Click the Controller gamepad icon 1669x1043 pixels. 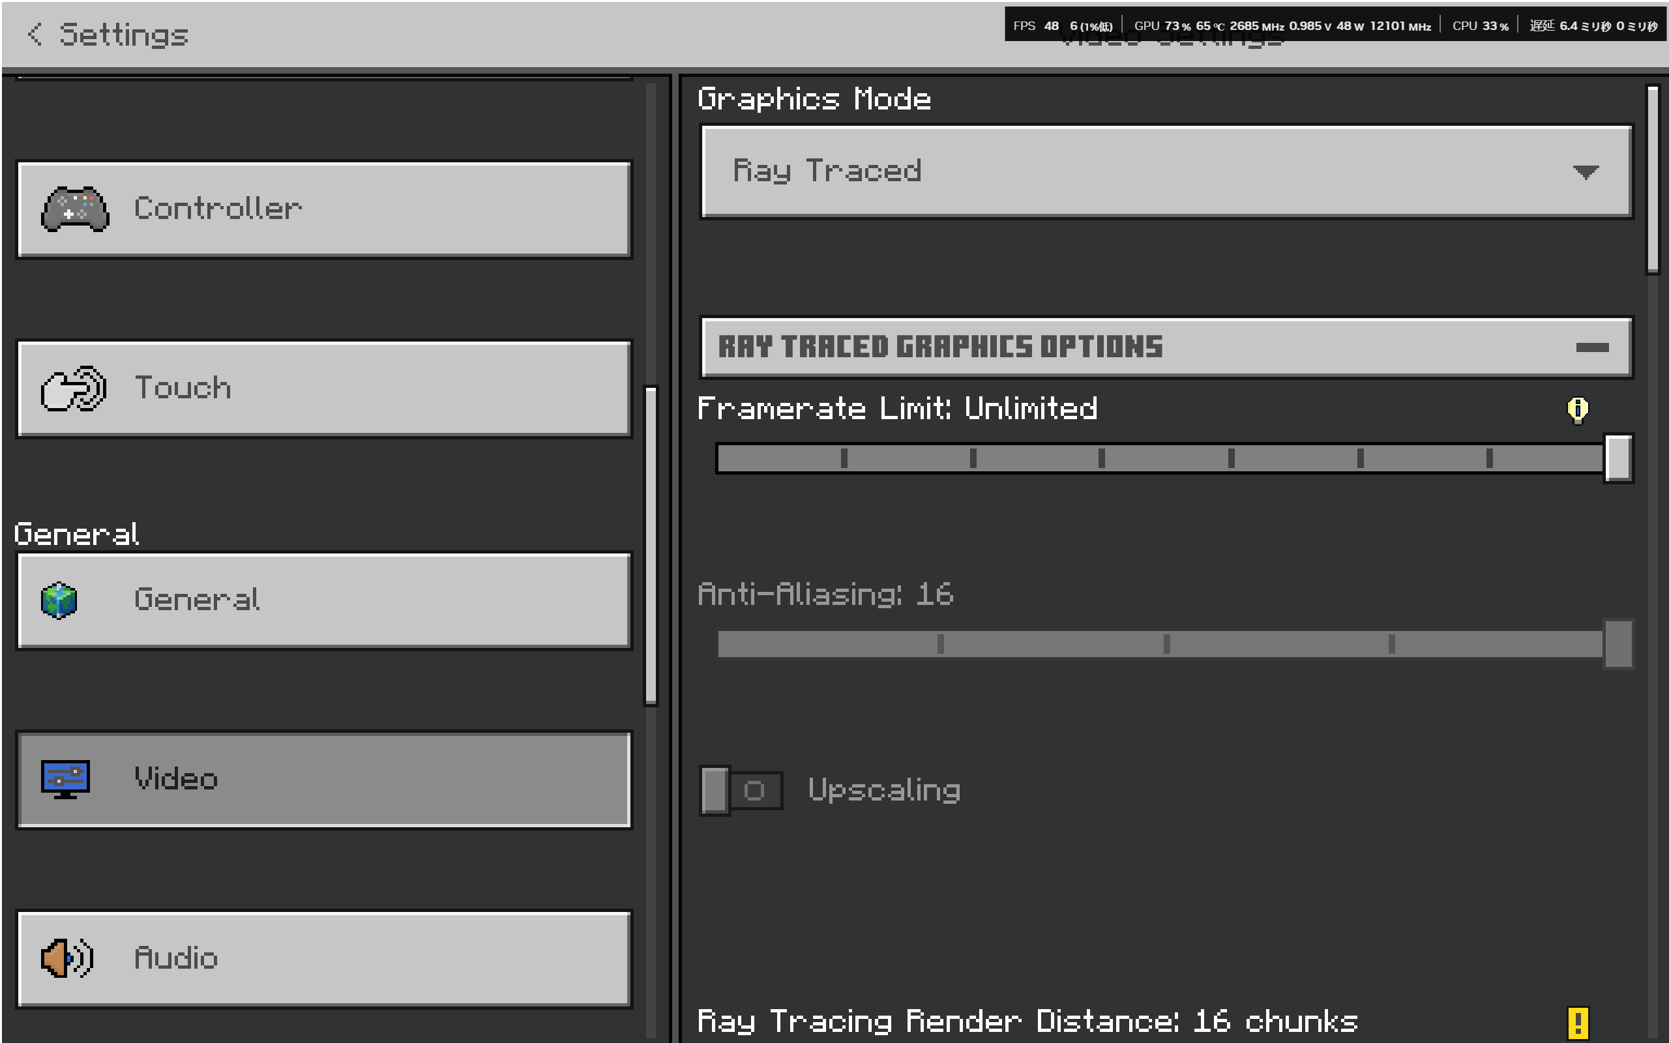coord(74,209)
